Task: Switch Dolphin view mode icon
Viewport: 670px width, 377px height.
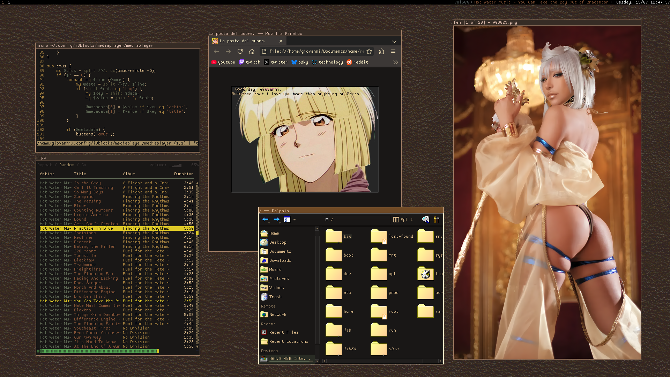Action: pyautogui.click(x=287, y=220)
